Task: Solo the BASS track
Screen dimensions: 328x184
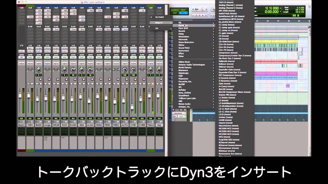Action: tap(37, 84)
